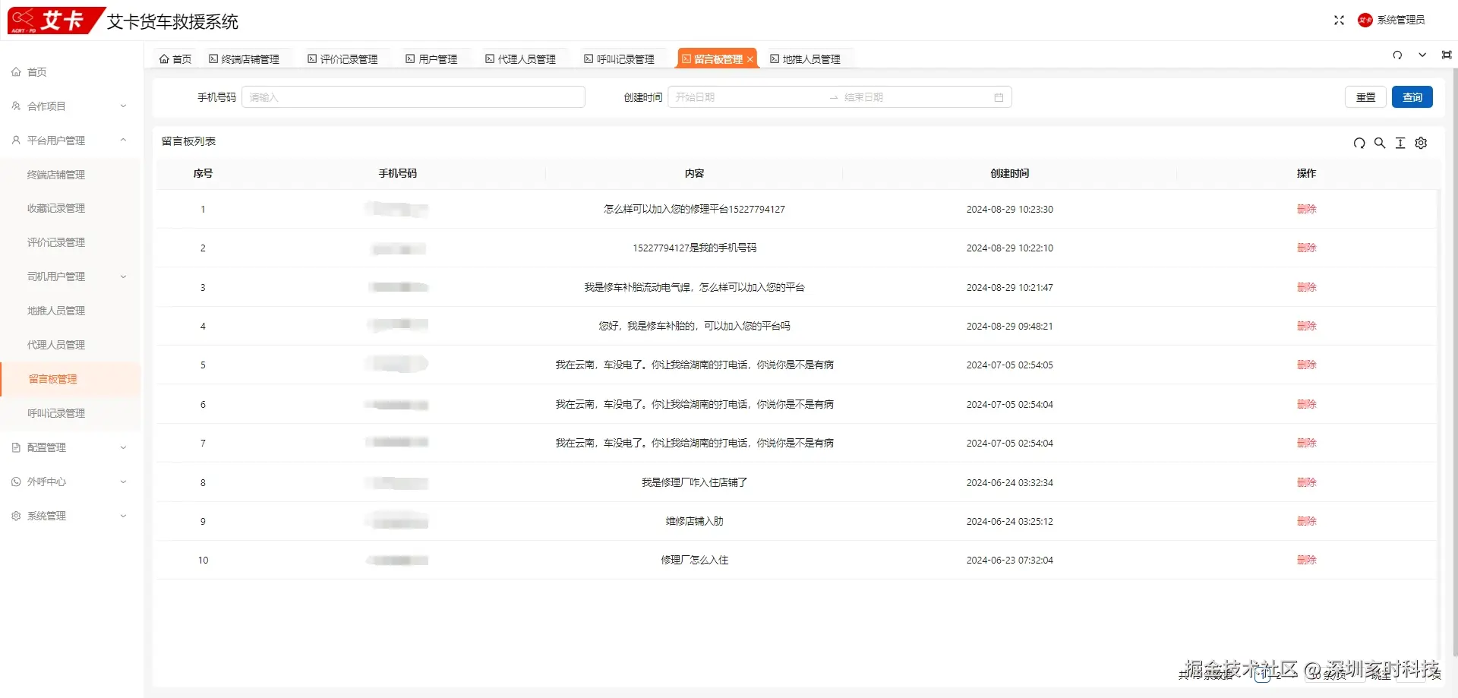Expand the 合作项目 menu chevron

click(x=123, y=106)
